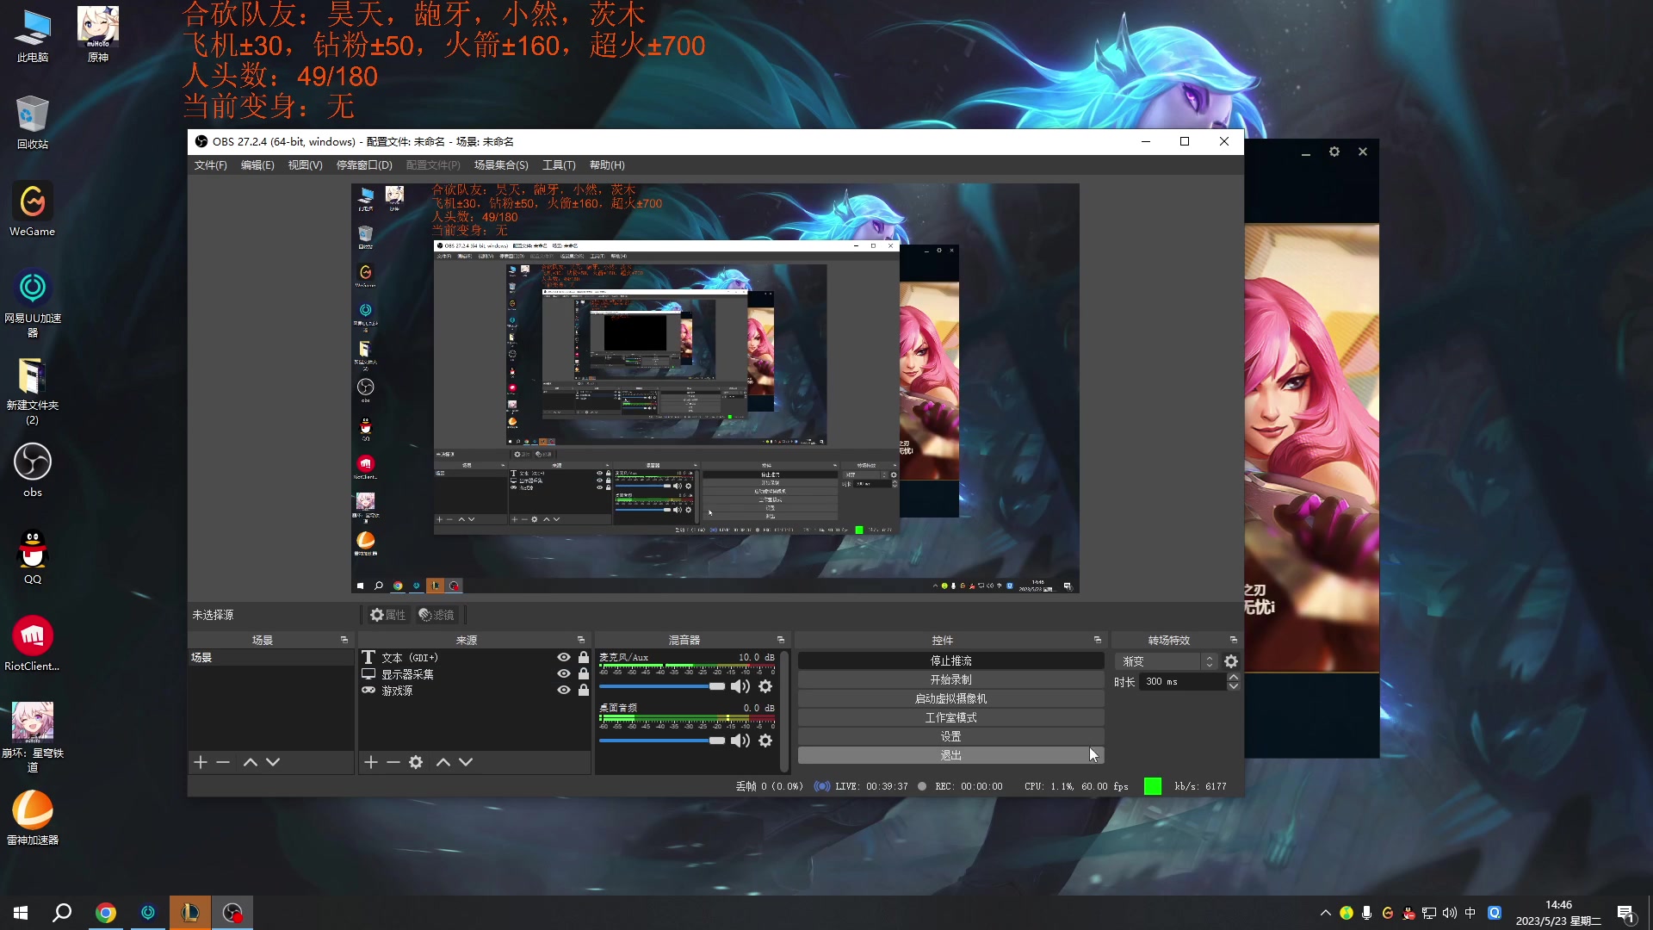
Task: Open the 麦克风/Aux audio settings gear
Action: pyautogui.click(x=765, y=686)
